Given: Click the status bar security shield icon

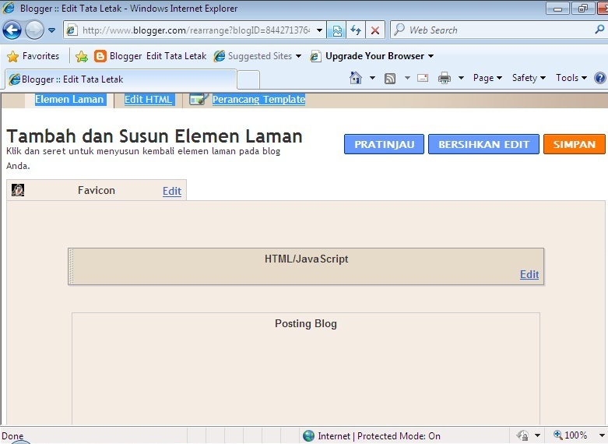Looking at the screenshot, I should point(522,435).
